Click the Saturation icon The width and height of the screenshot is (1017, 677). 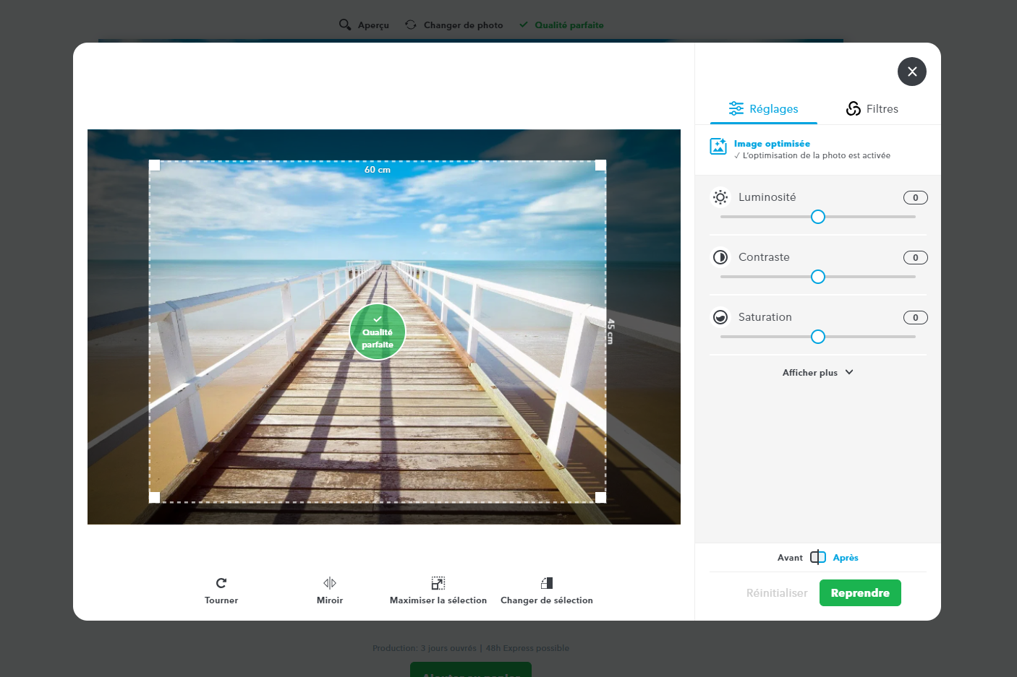pos(720,317)
